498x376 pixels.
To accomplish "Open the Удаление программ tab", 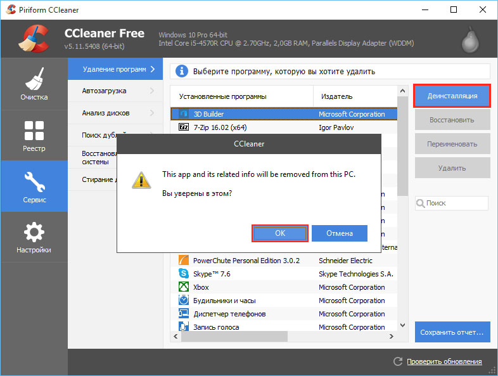I will (115, 69).
